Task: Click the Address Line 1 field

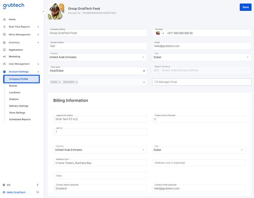Action: (x=100, y=163)
